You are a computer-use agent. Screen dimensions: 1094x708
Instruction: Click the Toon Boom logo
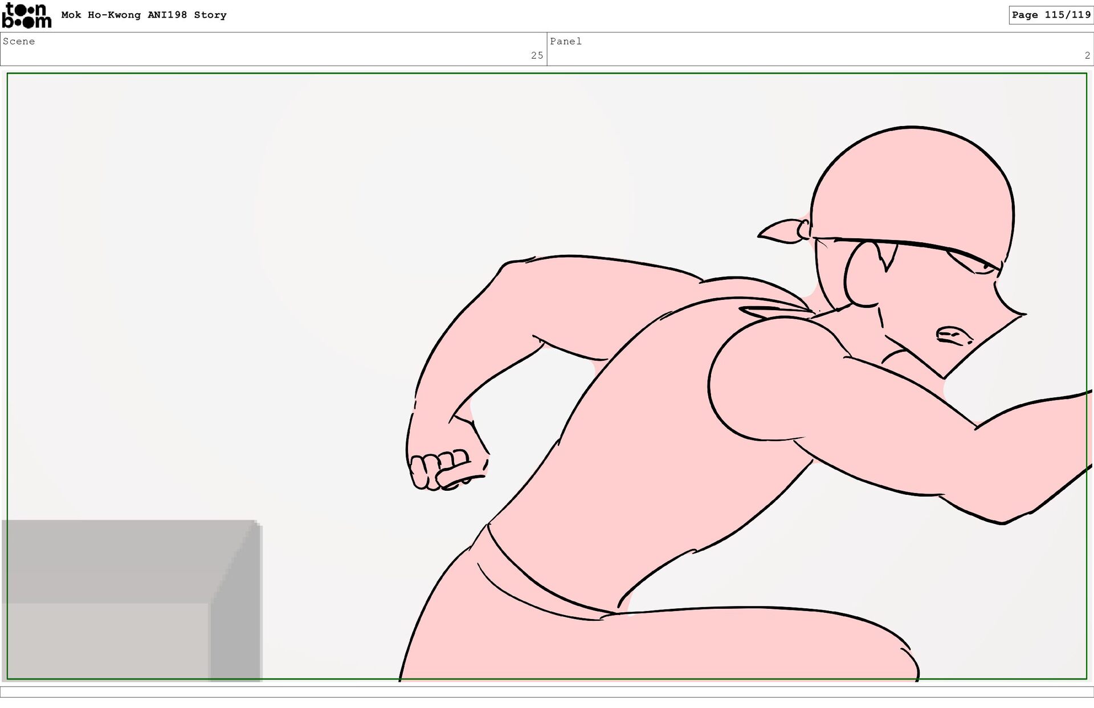[26, 15]
